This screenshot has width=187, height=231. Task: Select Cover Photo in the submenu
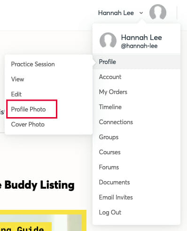coord(28,124)
